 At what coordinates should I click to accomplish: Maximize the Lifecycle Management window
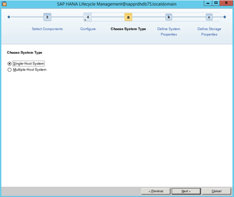(x=216, y=3)
